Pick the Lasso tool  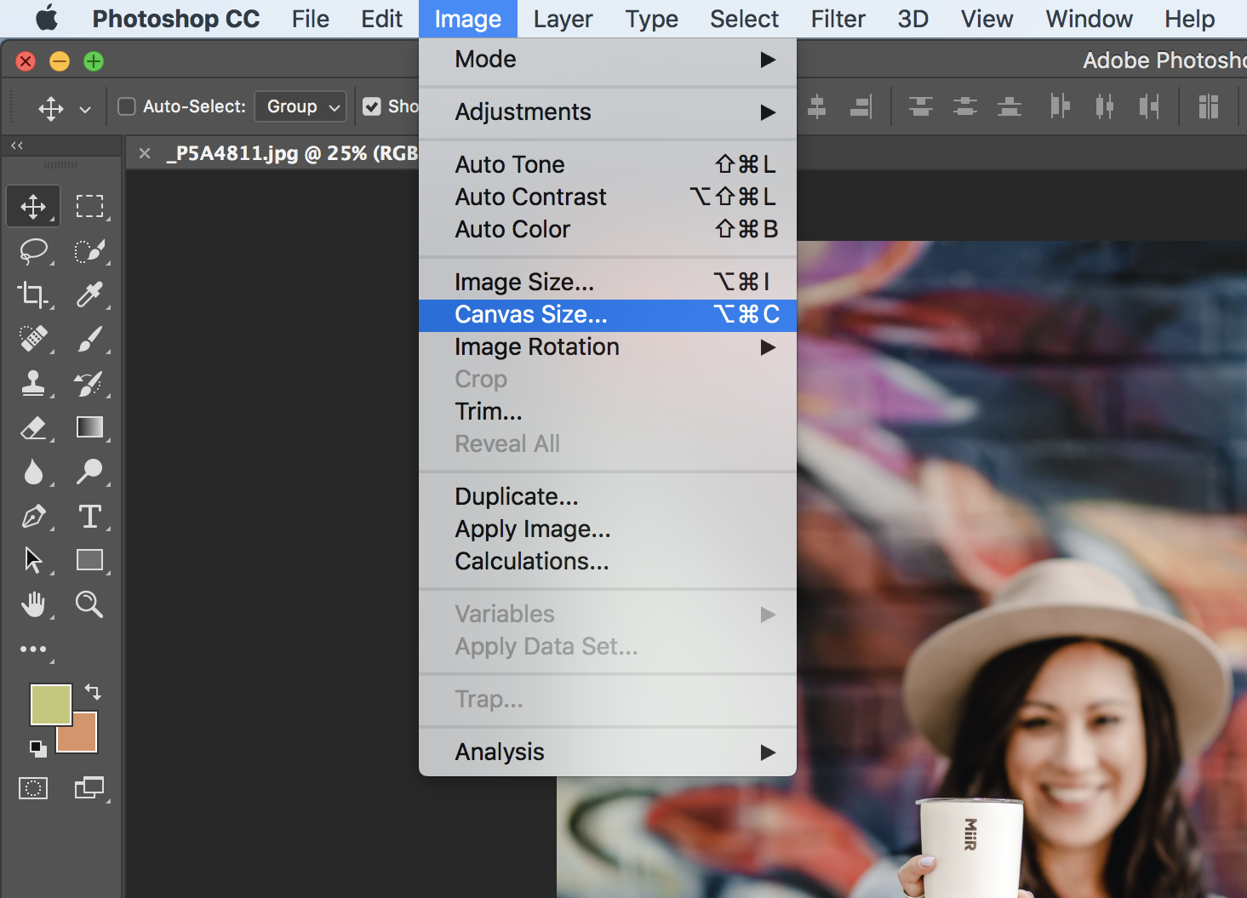(x=33, y=251)
